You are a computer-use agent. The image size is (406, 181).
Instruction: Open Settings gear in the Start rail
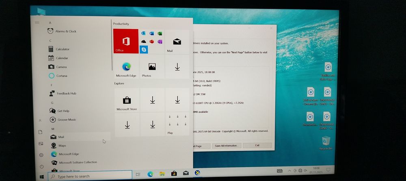tap(41, 155)
